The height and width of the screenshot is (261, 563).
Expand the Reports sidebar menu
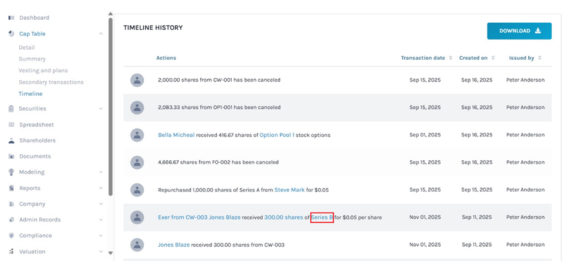click(x=100, y=188)
